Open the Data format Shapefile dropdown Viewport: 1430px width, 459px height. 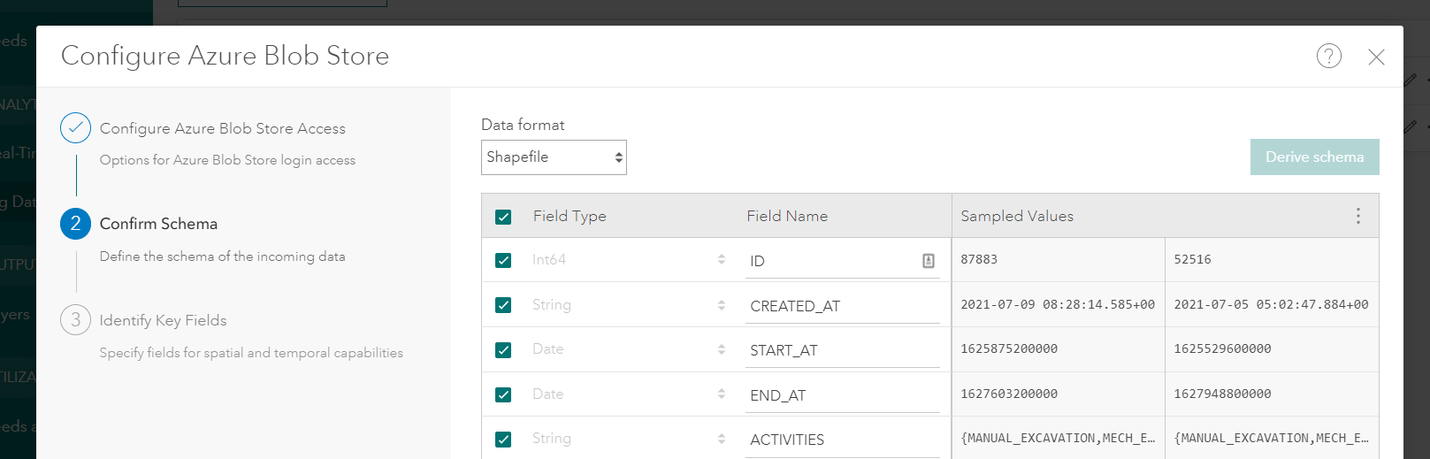pyautogui.click(x=554, y=157)
